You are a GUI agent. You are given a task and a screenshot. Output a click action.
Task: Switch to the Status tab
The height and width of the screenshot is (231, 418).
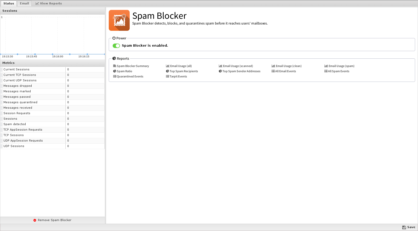9,3
